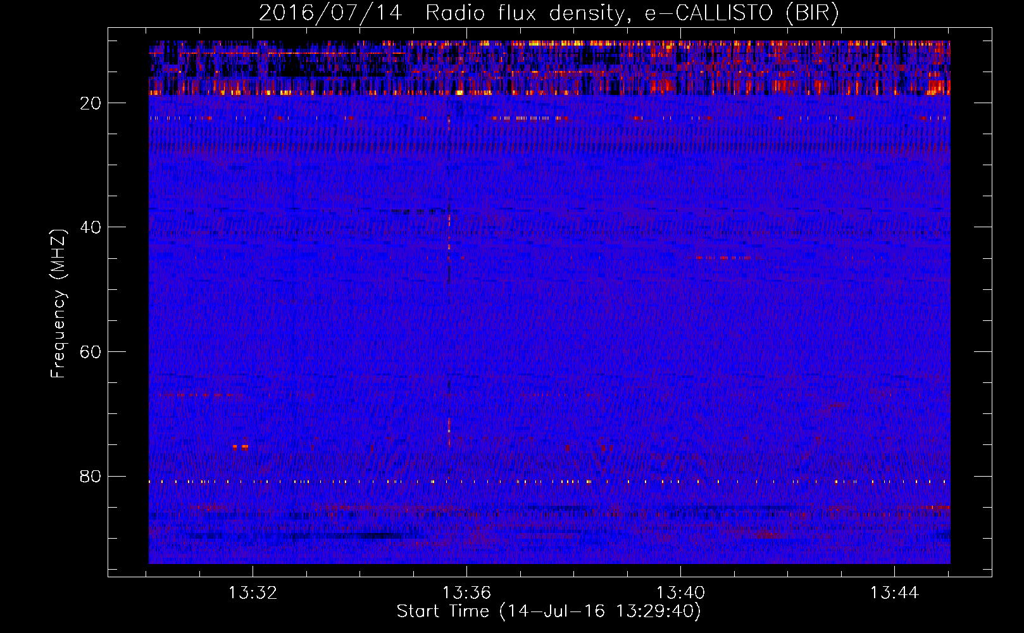This screenshot has height=633, width=1024.
Task: Click the 'Start Time (14-Jul-16 13:29:40)' label
Action: 549,611
